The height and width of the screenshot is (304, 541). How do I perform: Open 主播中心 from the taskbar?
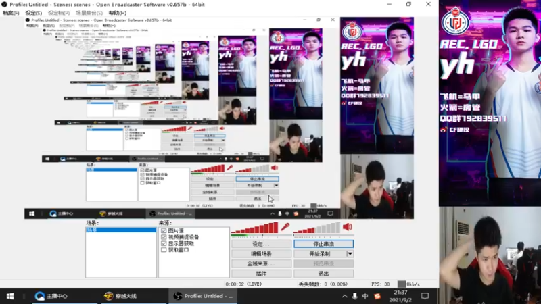tap(51, 296)
